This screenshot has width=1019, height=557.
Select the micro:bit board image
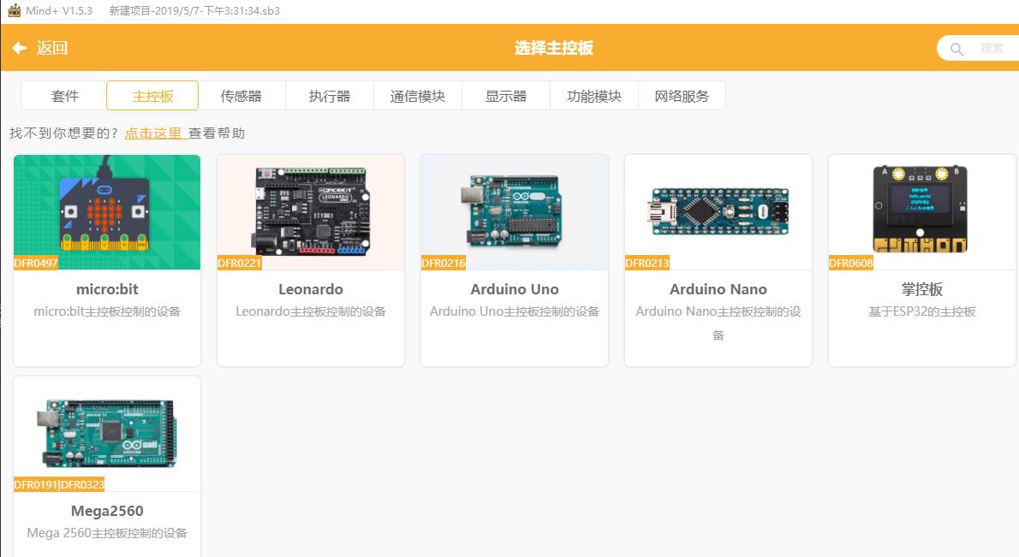click(107, 211)
